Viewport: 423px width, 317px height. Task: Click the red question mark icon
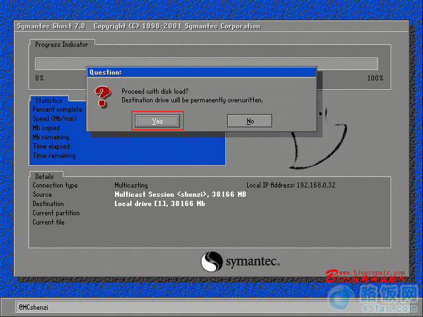pos(102,97)
